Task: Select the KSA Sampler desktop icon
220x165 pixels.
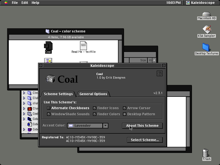Action: click(207, 30)
